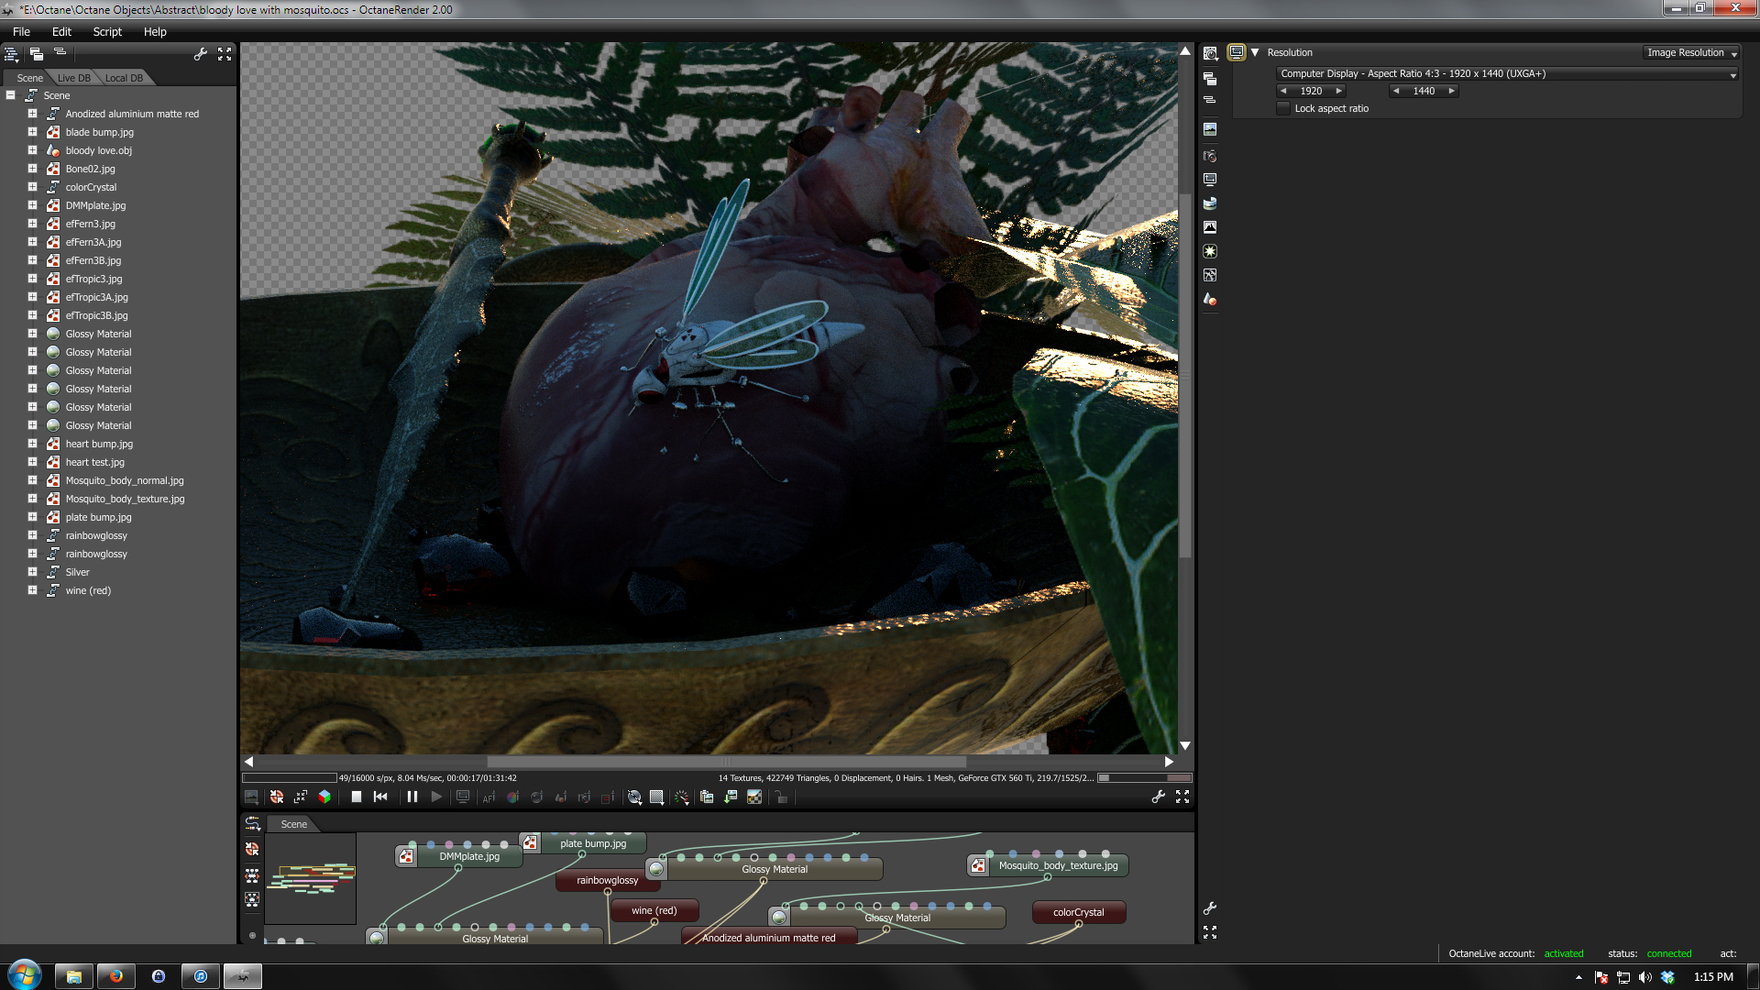Select heart test.jpg in scene tree
This screenshot has height=990, width=1760.
coord(94,462)
